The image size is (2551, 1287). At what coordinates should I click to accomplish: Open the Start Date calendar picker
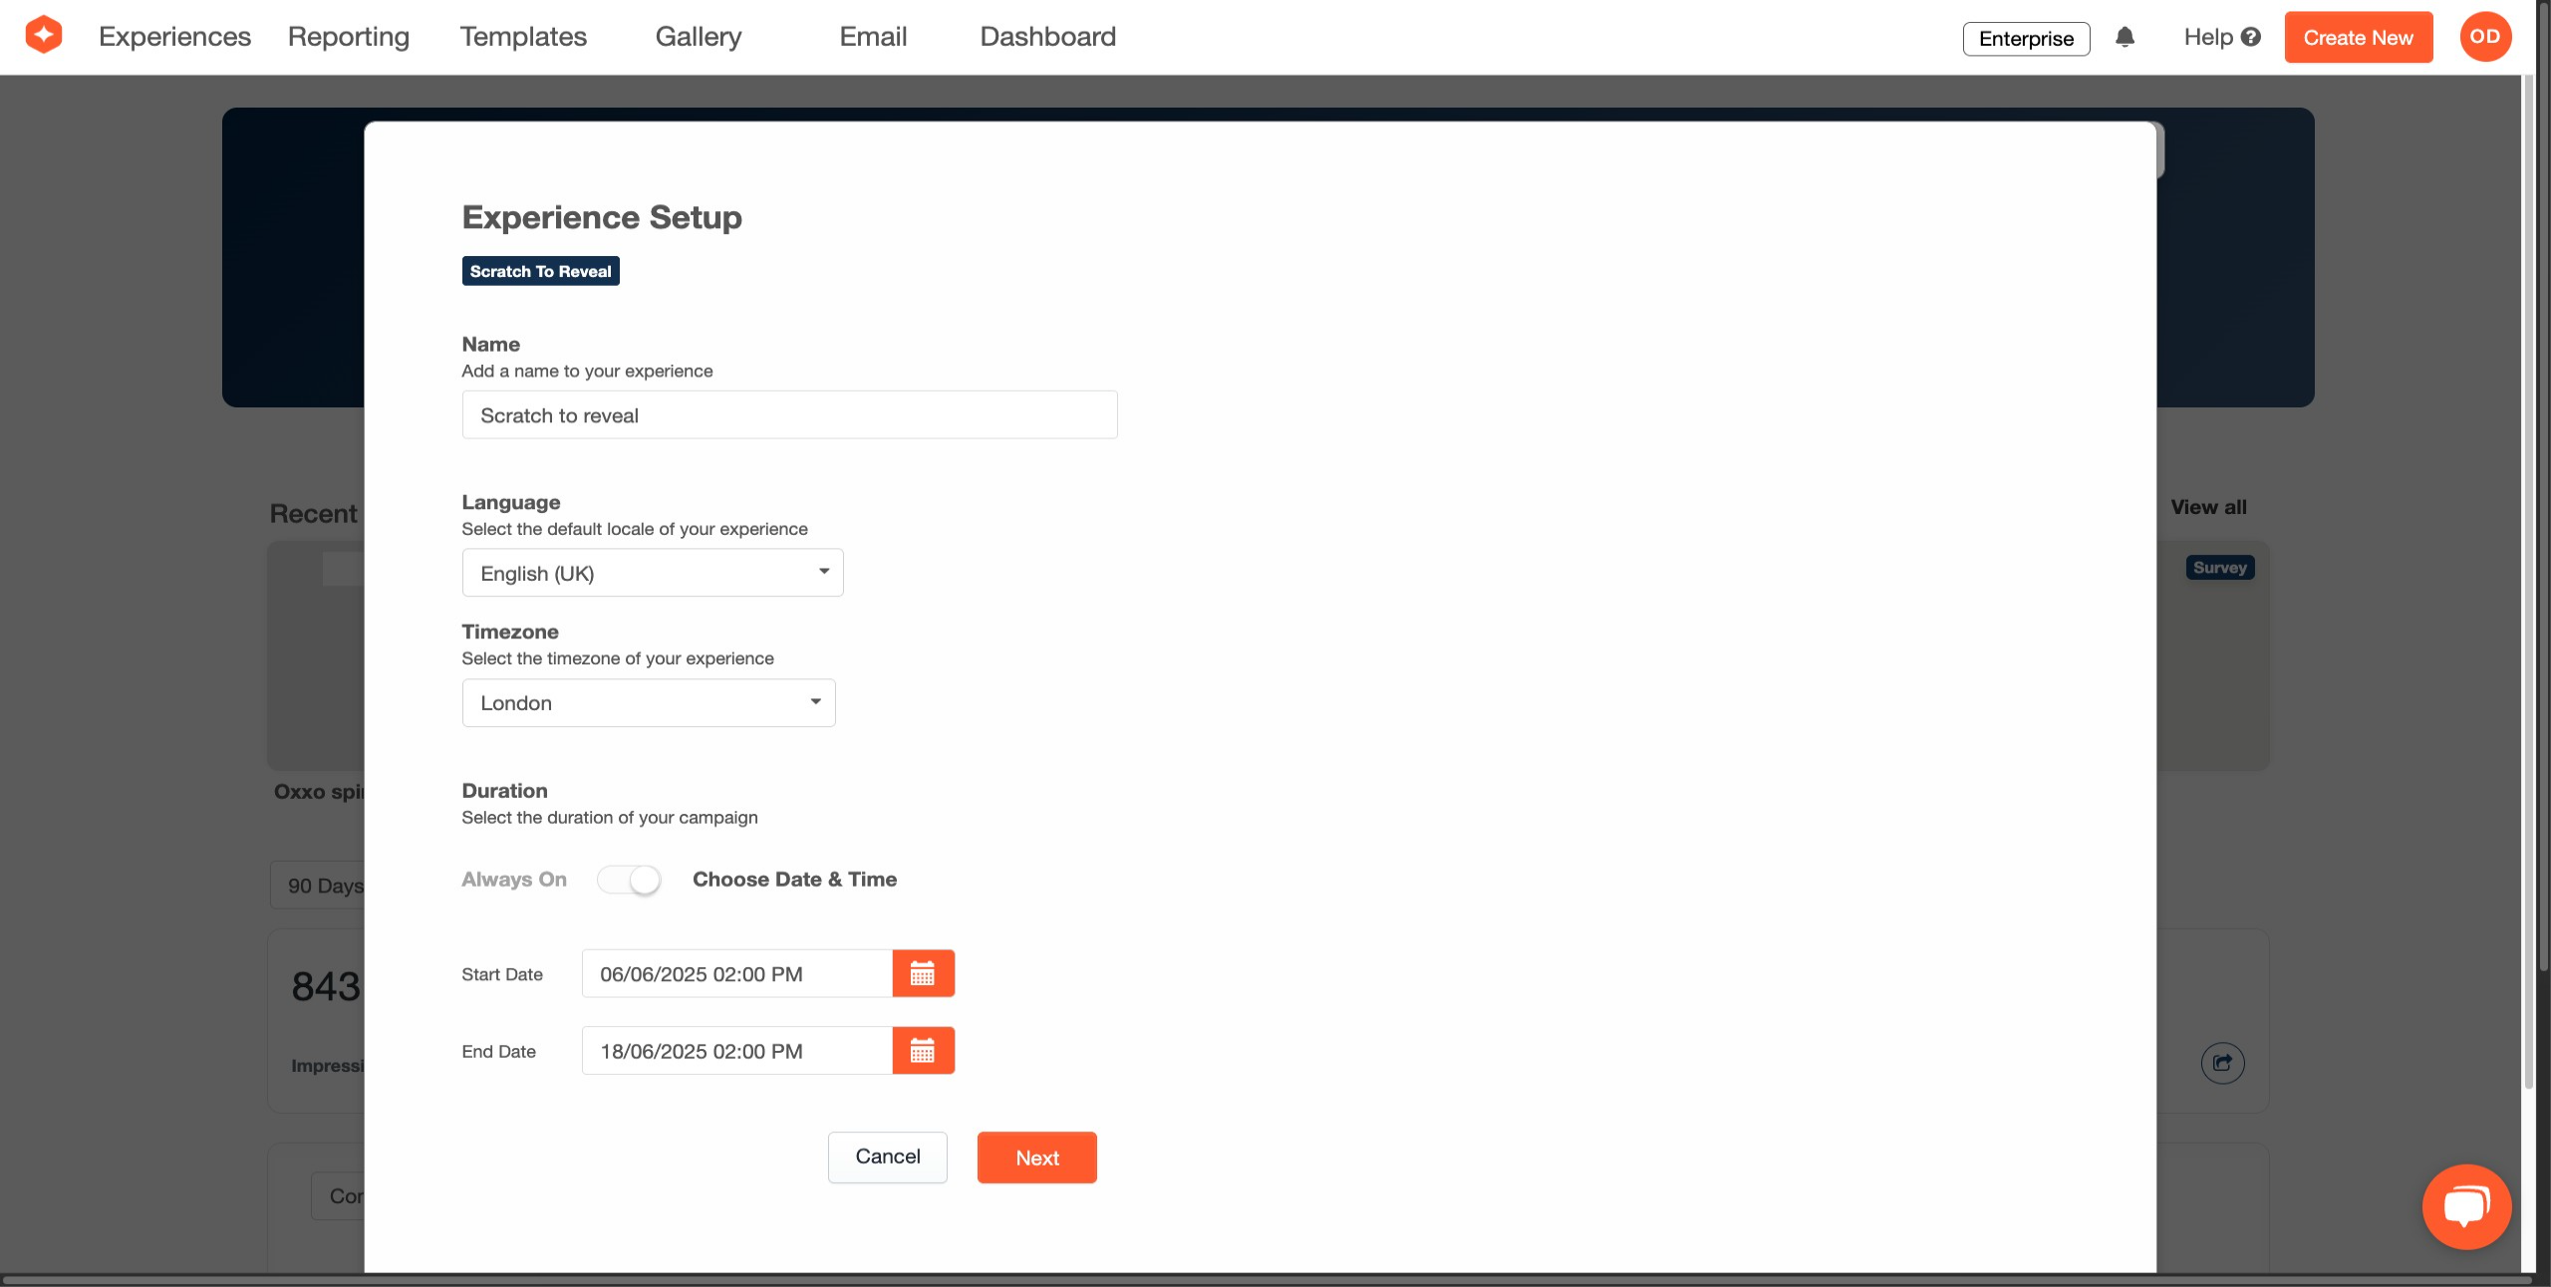(923, 973)
